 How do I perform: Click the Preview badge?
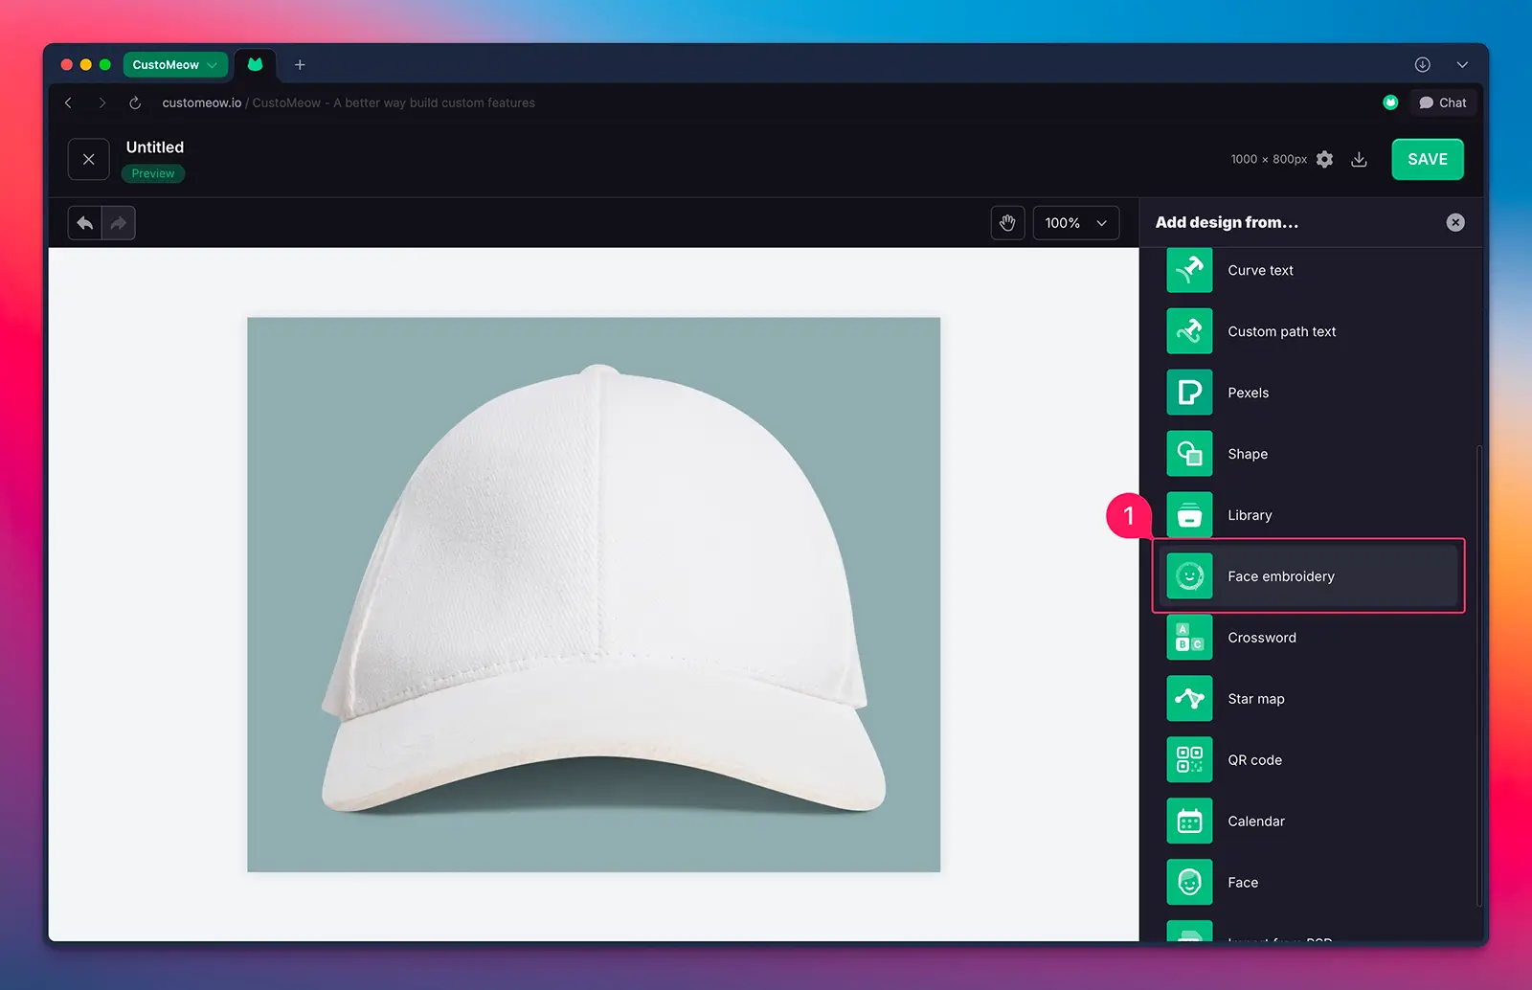coord(153,173)
